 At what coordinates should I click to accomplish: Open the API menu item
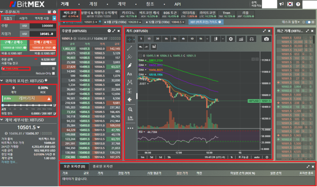[178, 4]
